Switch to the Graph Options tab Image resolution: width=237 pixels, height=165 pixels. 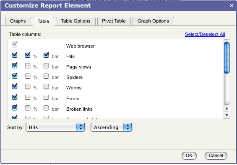point(153,21)
